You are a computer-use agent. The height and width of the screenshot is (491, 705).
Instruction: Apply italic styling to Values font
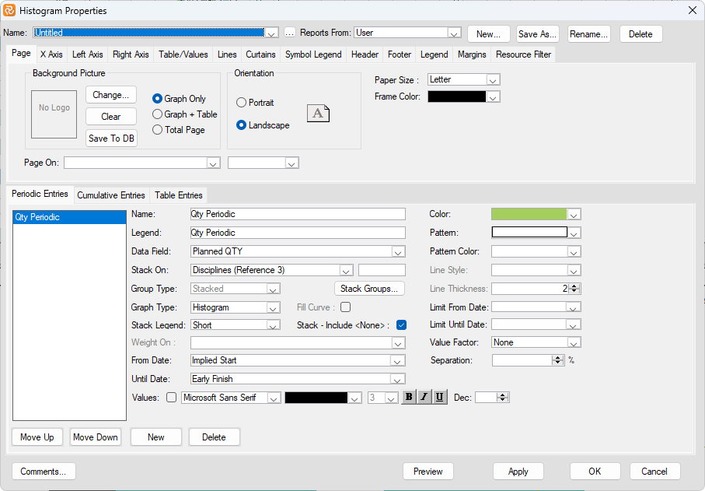pyautogui.click(x=424, y=397)
